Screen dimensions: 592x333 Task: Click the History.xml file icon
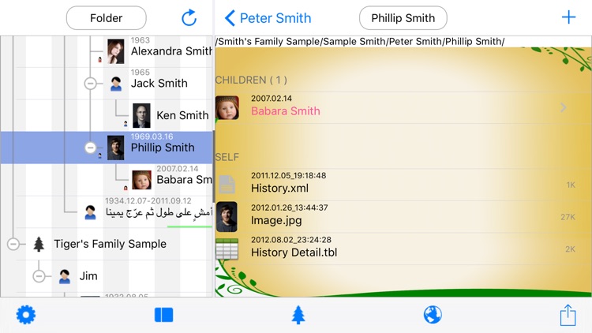pyautogui.click(x=227, y=185)
